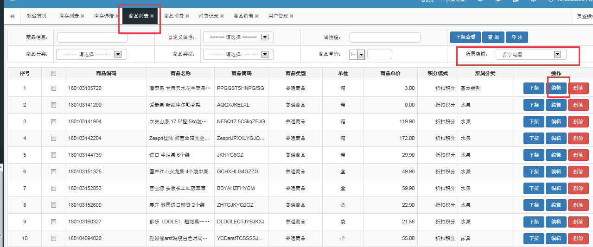Check the box for row 180103141209
593x247 pixels.
click(53, 105)
